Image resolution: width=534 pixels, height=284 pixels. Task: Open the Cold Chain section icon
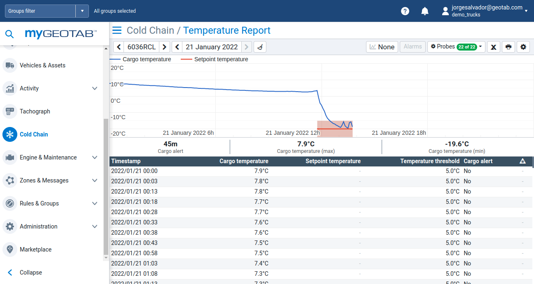coord(10,134)
